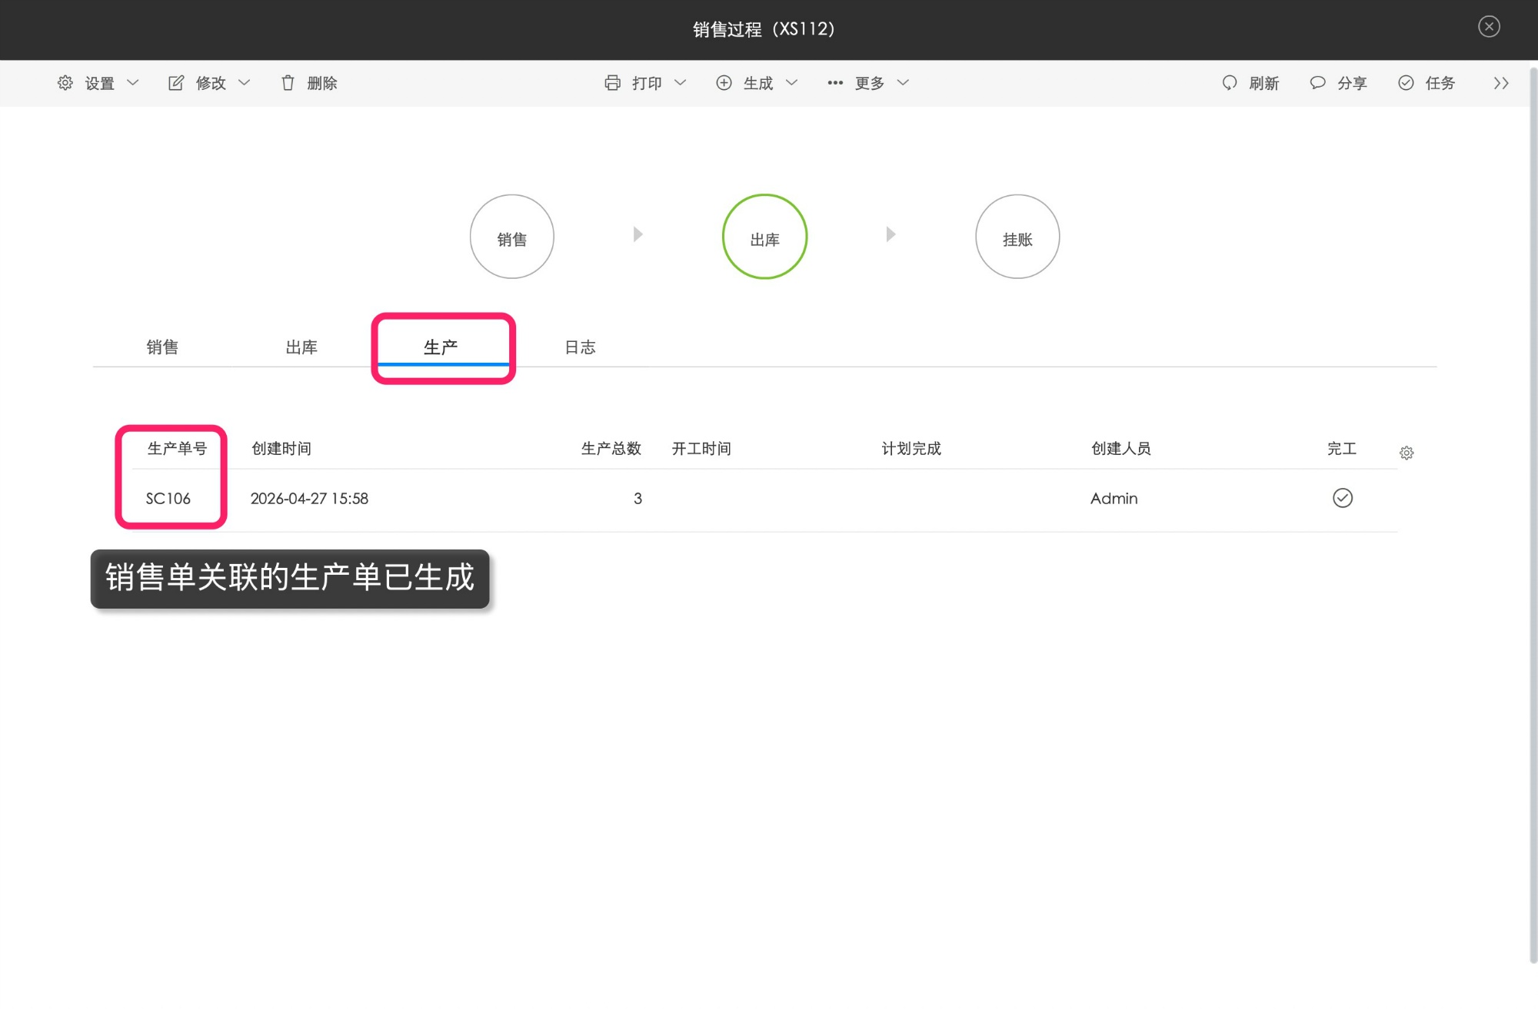Viewport: 1538px width, 1009px height.
Task: Click the settings gear icon in toolbar
Action: [65, 83]
